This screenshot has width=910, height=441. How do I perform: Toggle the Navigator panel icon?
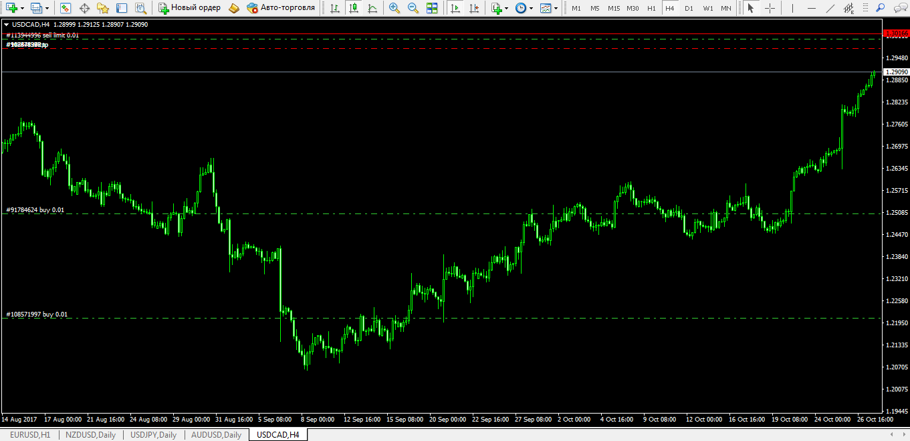[103, 8]
